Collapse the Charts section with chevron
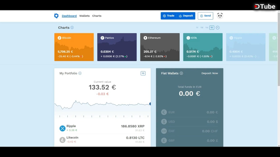The image size is (280, 157). click(217, 27)
